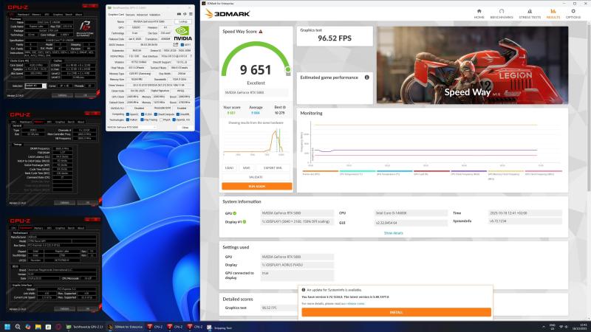
Task: Switch to the Sensors tab in GPU-Z
Action: coord(130,14)
